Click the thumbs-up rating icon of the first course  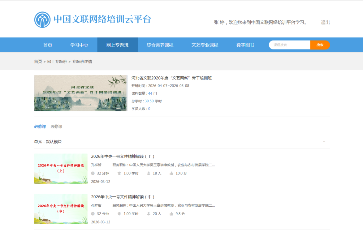171,174
